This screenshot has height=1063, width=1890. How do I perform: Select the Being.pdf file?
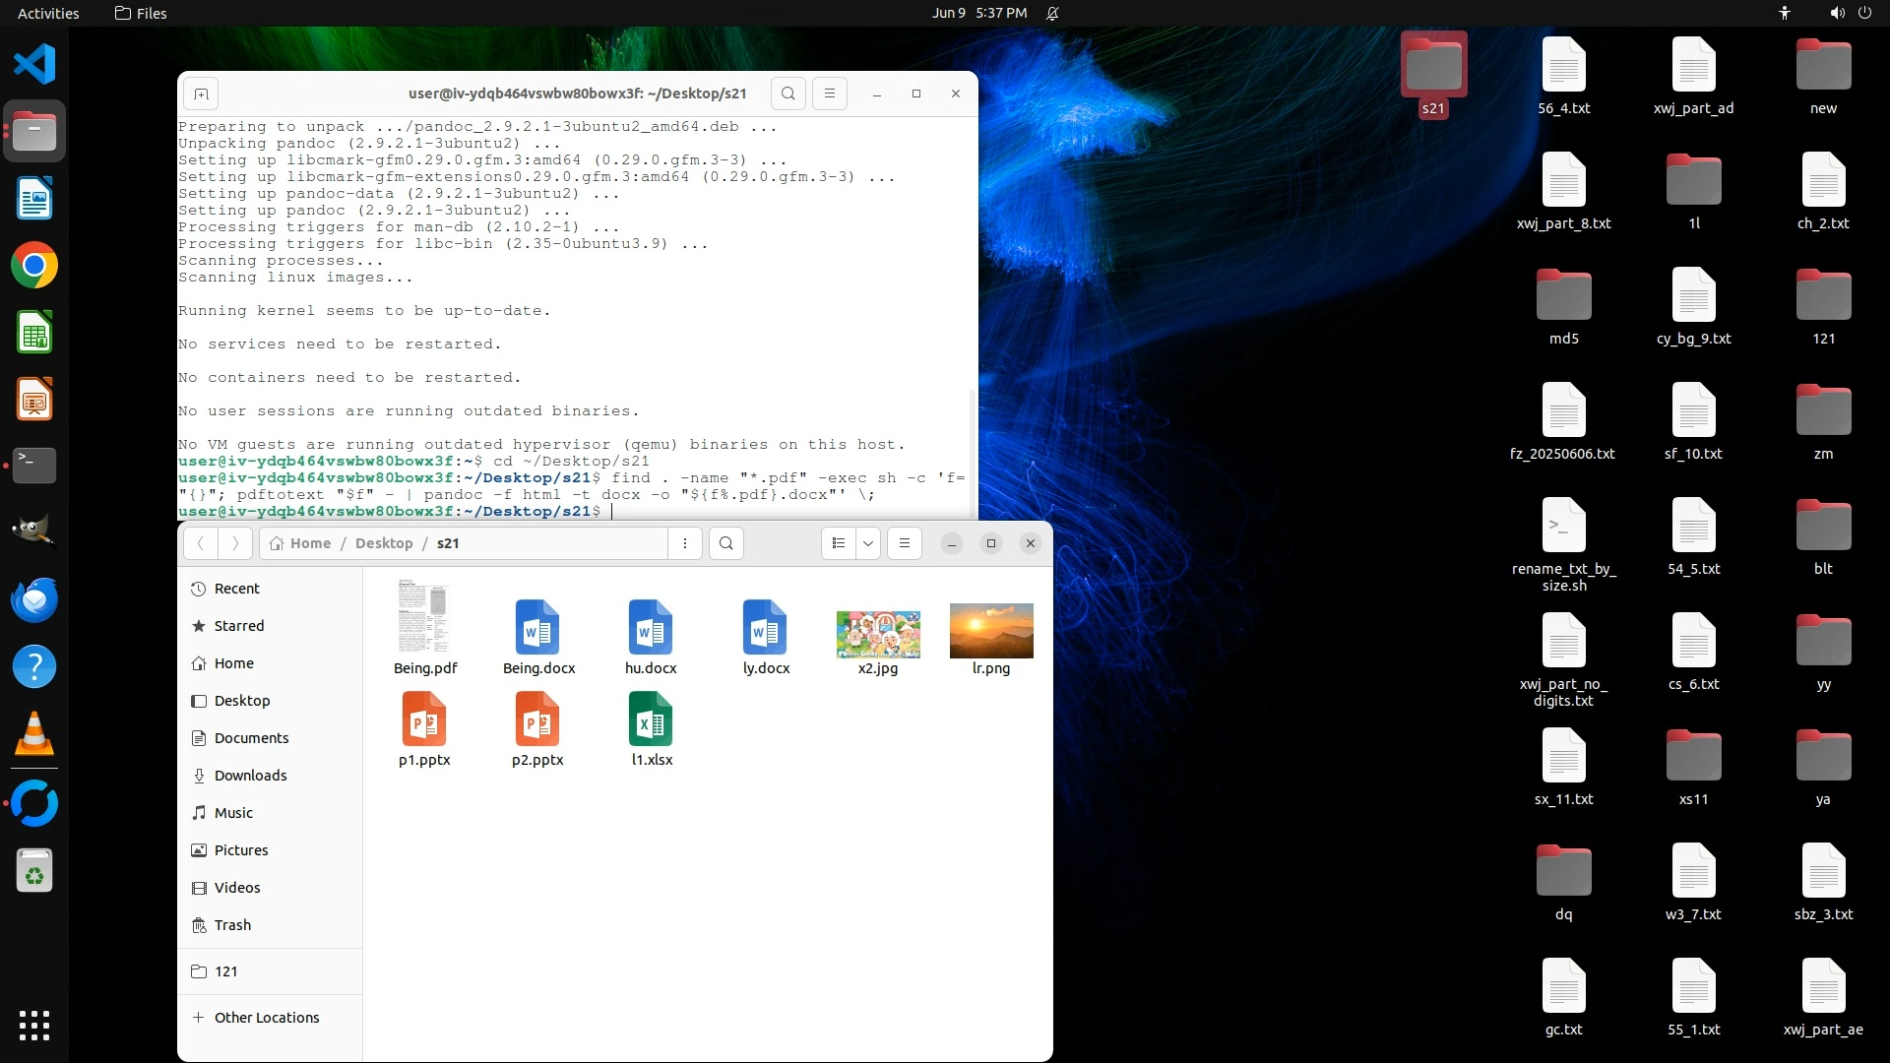[424, 628]
